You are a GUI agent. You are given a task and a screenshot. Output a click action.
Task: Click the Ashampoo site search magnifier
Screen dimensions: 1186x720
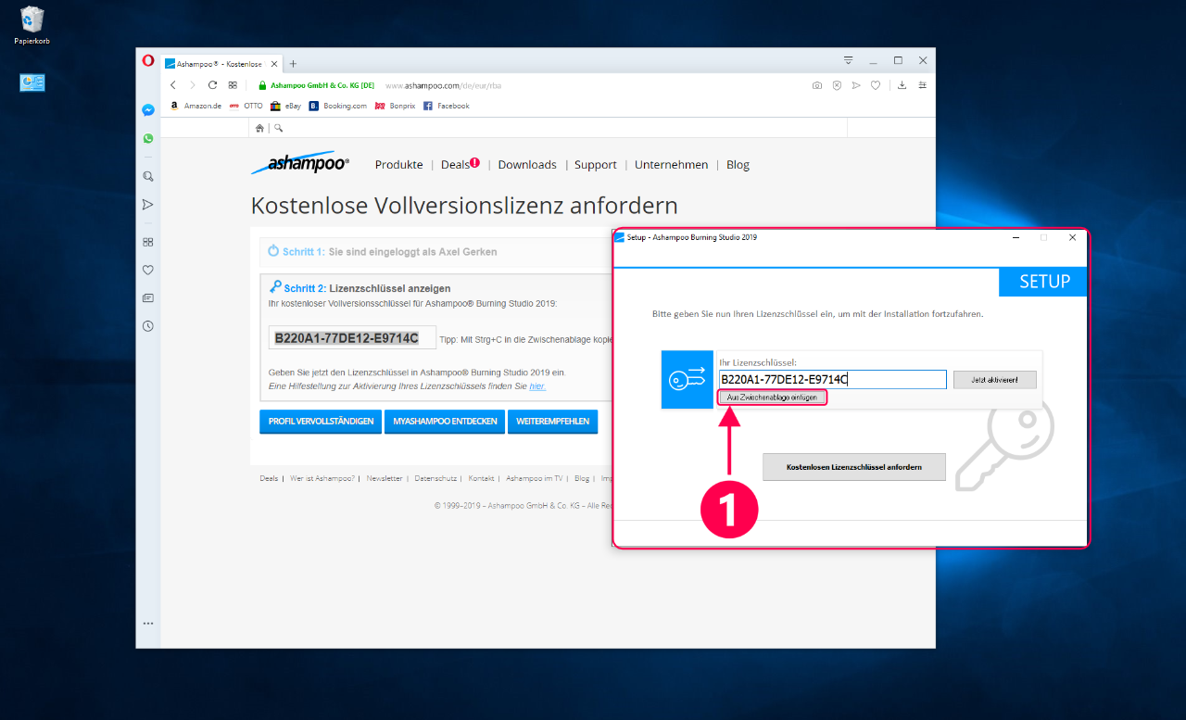click(x=279, y=128)
